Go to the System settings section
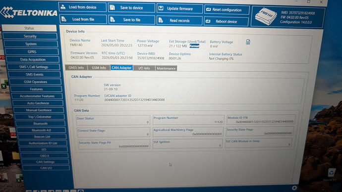This screenshot has height=192, width=342. tap(31, 44)
